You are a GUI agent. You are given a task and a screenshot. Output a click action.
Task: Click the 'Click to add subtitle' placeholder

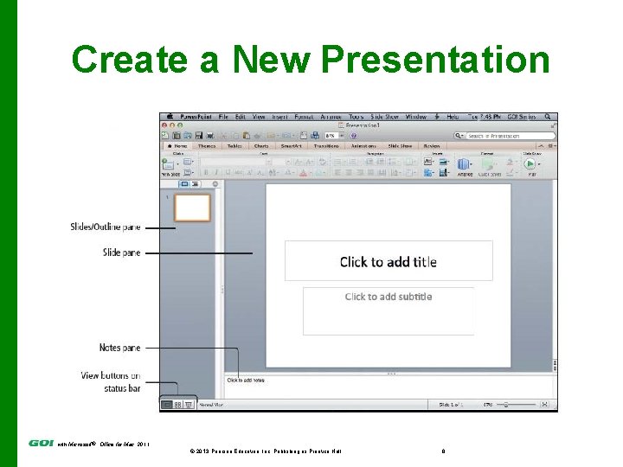[389, 311]
